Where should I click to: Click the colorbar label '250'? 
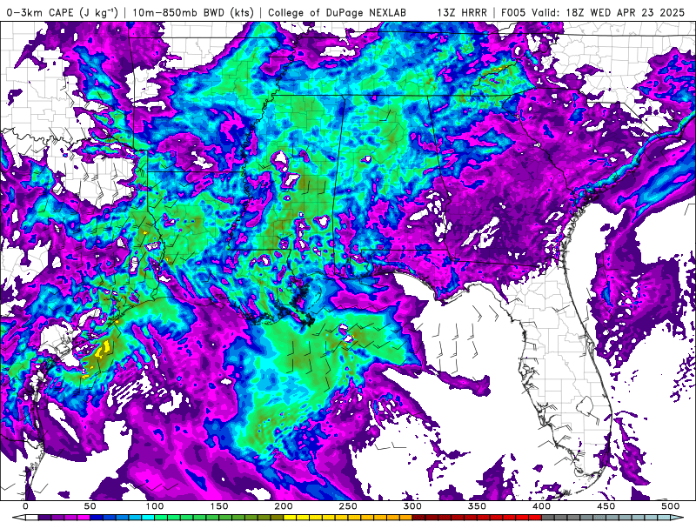[x=348, y=506]
